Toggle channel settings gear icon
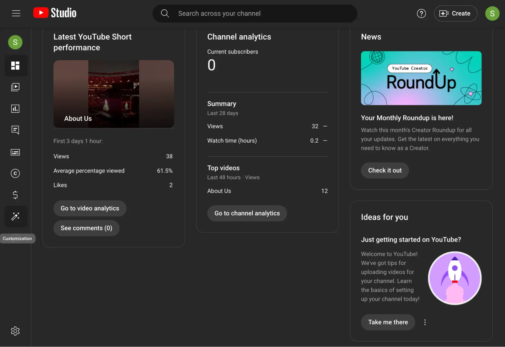The image size is (505, 347). pyautogui.click(x=15, y=331)
